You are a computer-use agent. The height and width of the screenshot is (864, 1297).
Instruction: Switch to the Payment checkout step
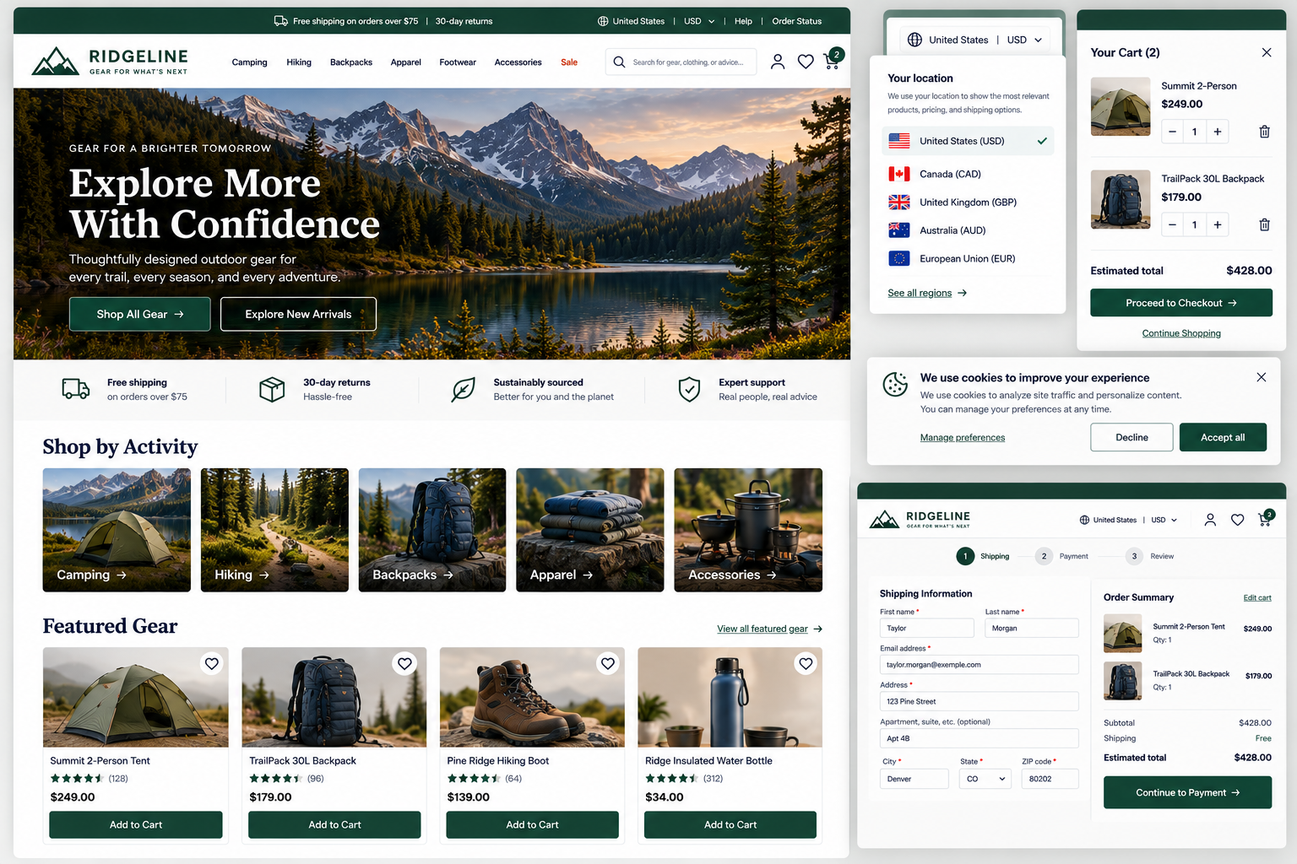[x=1062, y=556]
